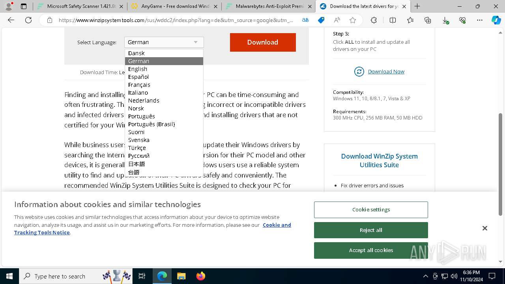Go back to the previous page

point(11,20)
